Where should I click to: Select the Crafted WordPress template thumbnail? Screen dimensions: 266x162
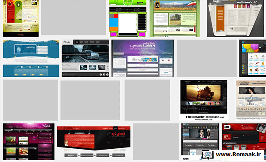[251, 100]
